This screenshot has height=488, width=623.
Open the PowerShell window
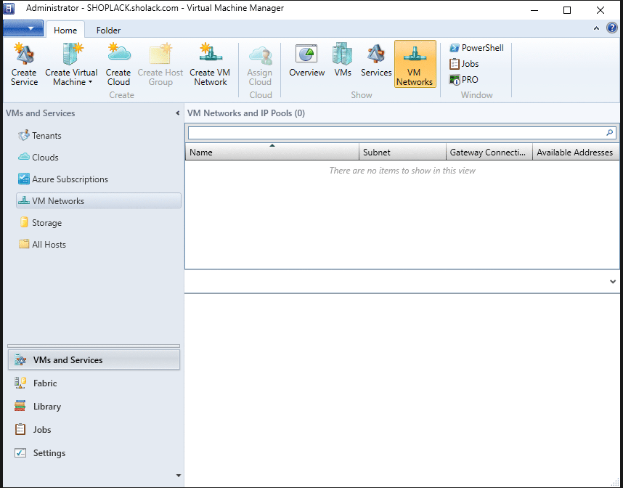point(476,48)
